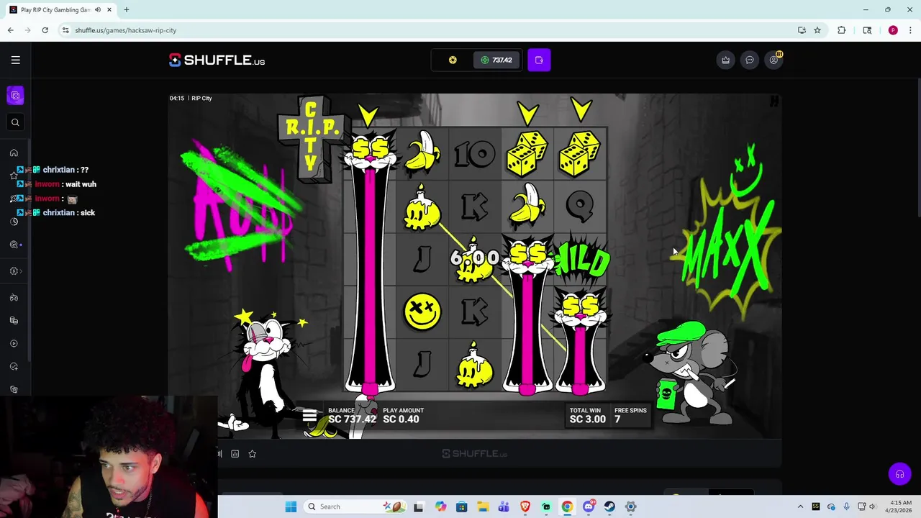Viewport: 921px width, 518px height.
Task: Open Discord from taskbar
Action: pyautogui.click(x=589, y=506)
